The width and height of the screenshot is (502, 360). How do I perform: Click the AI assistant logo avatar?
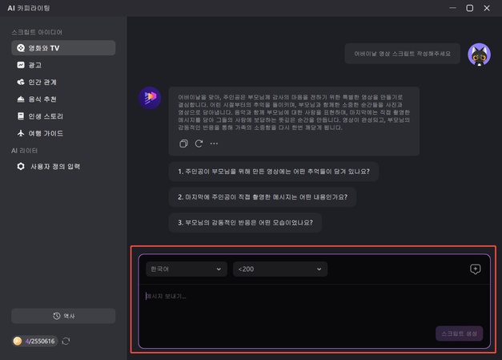coord(150,98)
